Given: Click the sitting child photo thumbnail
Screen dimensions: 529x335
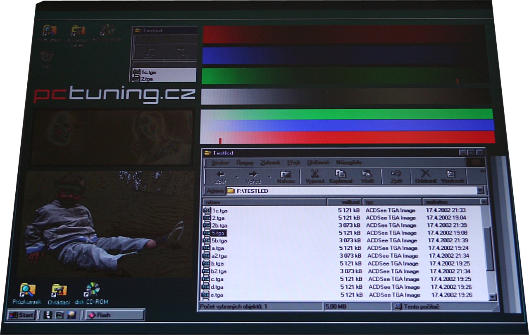Looking at the screenshot, I should 105,223.
